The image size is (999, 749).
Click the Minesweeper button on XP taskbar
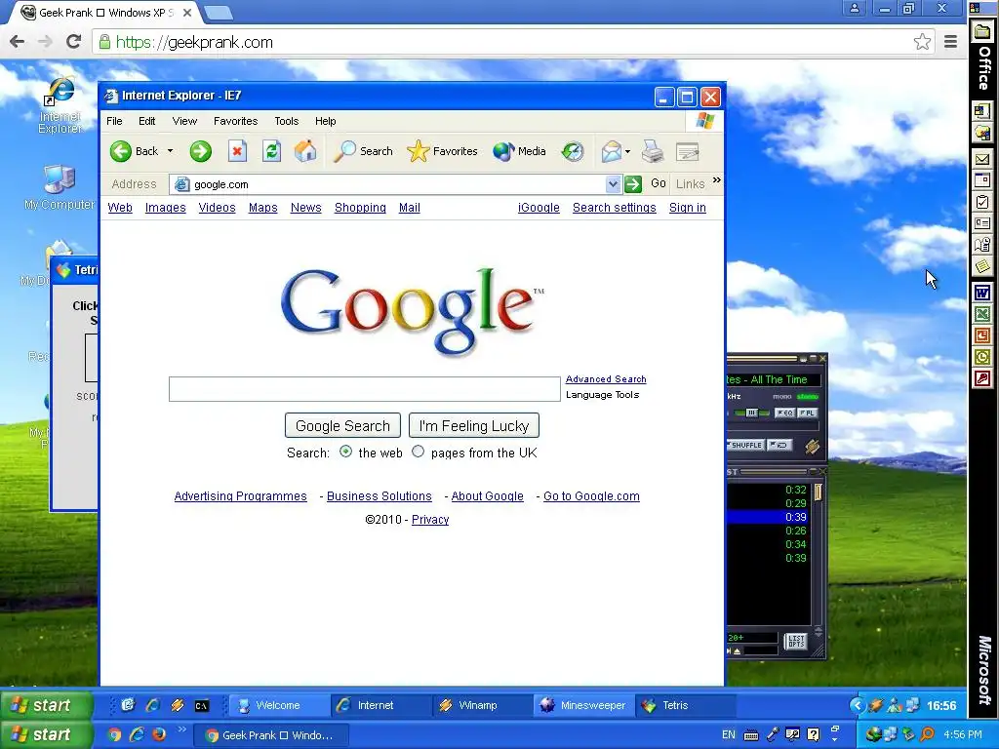(583, 705)
